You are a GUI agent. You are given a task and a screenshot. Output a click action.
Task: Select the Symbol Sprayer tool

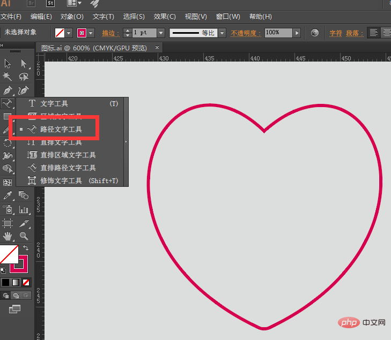[8, 209]
